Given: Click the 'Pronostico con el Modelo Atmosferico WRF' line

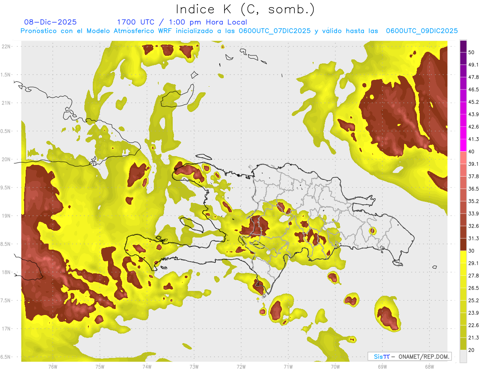Looking at the screenshot, I should click(x=239, y=30).
